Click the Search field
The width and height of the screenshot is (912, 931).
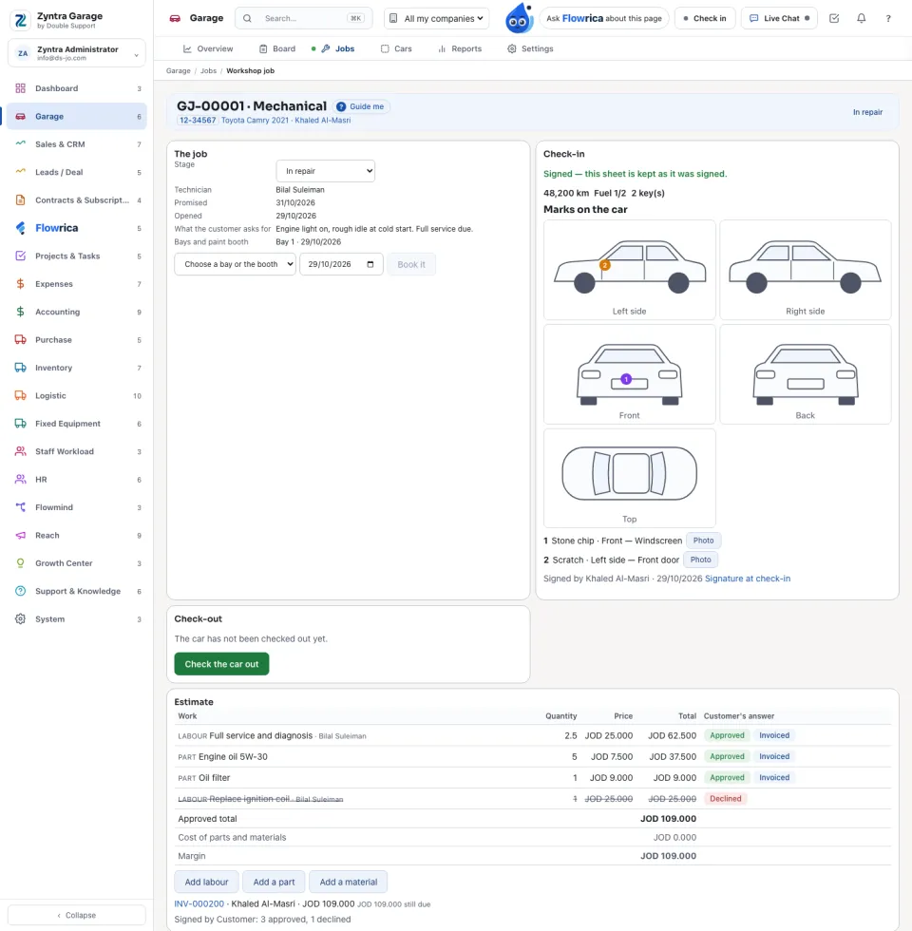[x=304, y=18]
